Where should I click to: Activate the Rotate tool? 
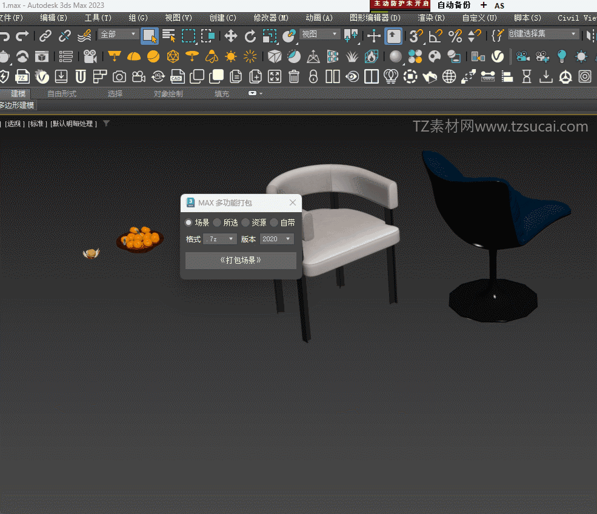point(250,36)
